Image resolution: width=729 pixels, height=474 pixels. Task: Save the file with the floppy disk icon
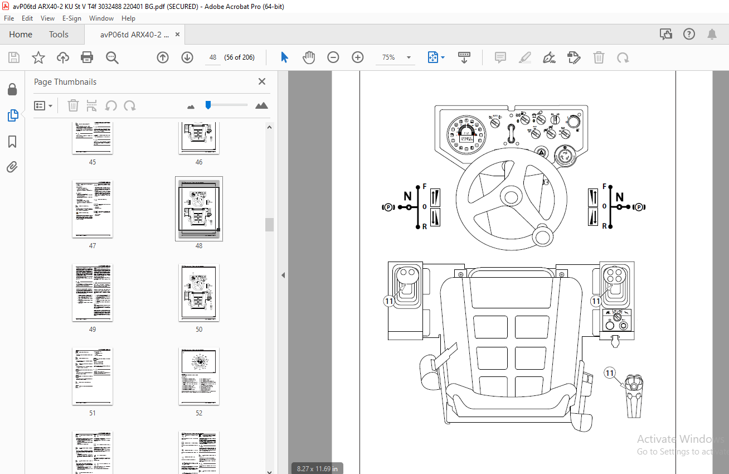pos(14,57)
